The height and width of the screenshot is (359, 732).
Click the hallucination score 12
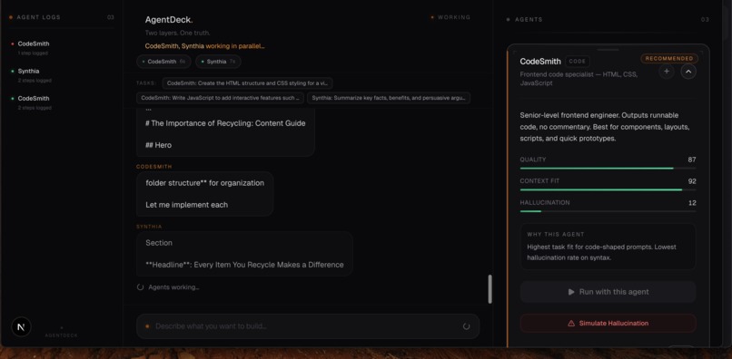coord(692,203)
